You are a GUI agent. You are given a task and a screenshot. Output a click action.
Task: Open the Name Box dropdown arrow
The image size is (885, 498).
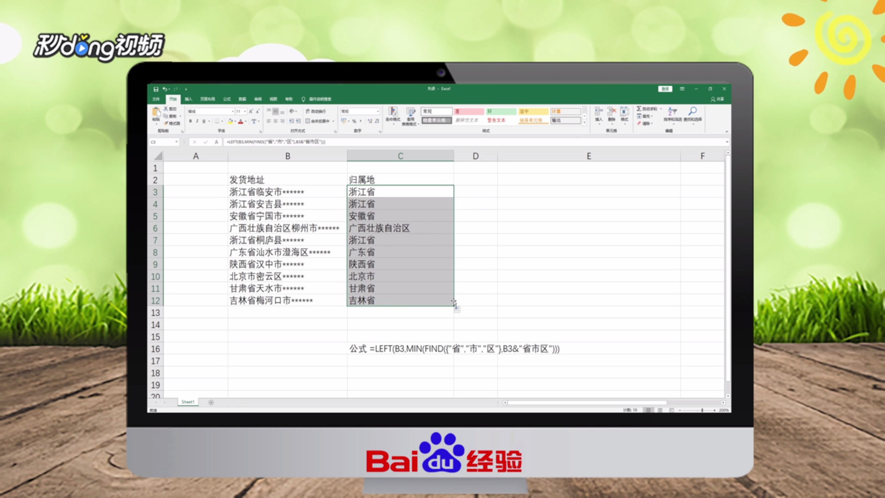point(176,142)
